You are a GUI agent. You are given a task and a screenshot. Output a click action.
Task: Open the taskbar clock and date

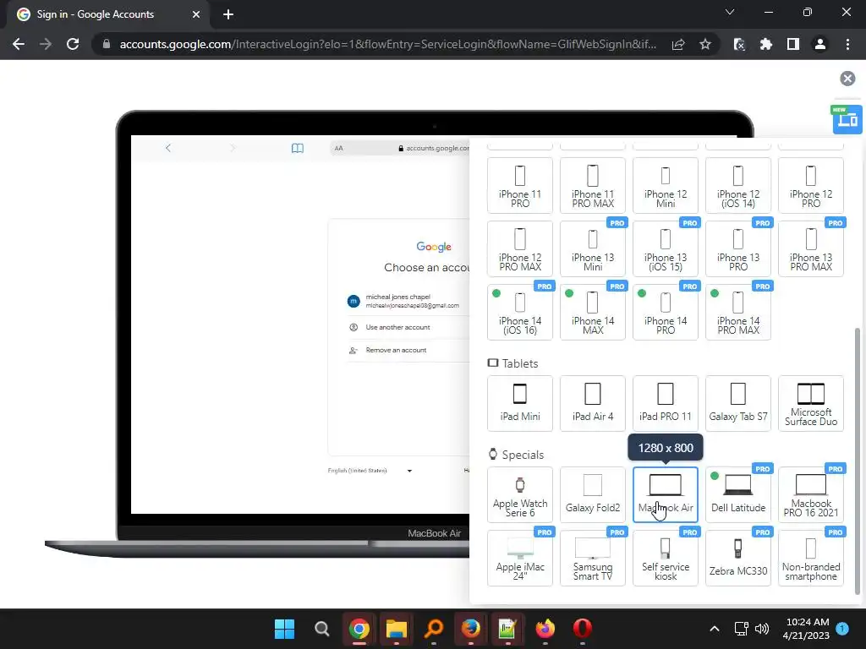click(807, 629)
